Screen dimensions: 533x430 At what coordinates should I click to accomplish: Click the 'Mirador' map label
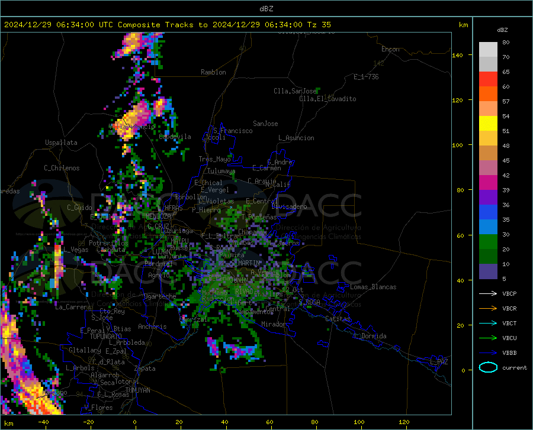[x=274, y=325]
